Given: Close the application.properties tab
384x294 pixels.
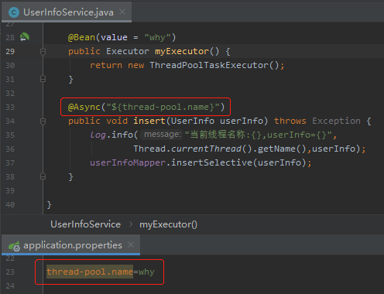Looking at the screenshot, I should 131,244.
